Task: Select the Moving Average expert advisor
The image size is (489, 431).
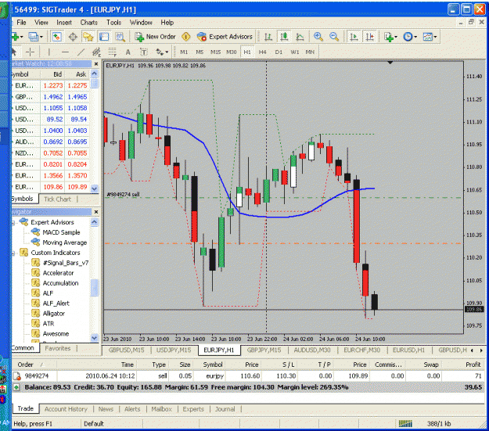Action: click(65, 242)
